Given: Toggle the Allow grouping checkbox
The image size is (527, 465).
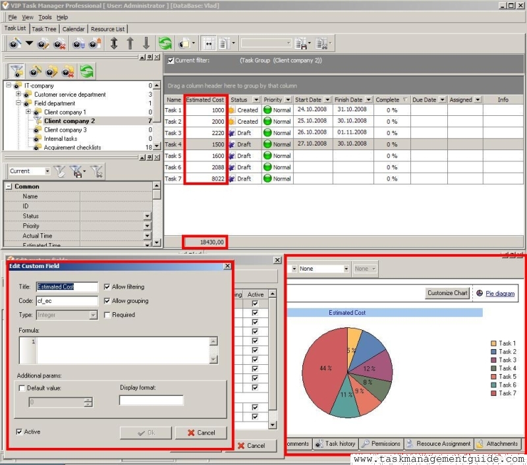Looking at the screenshot, I should [107, 301].
